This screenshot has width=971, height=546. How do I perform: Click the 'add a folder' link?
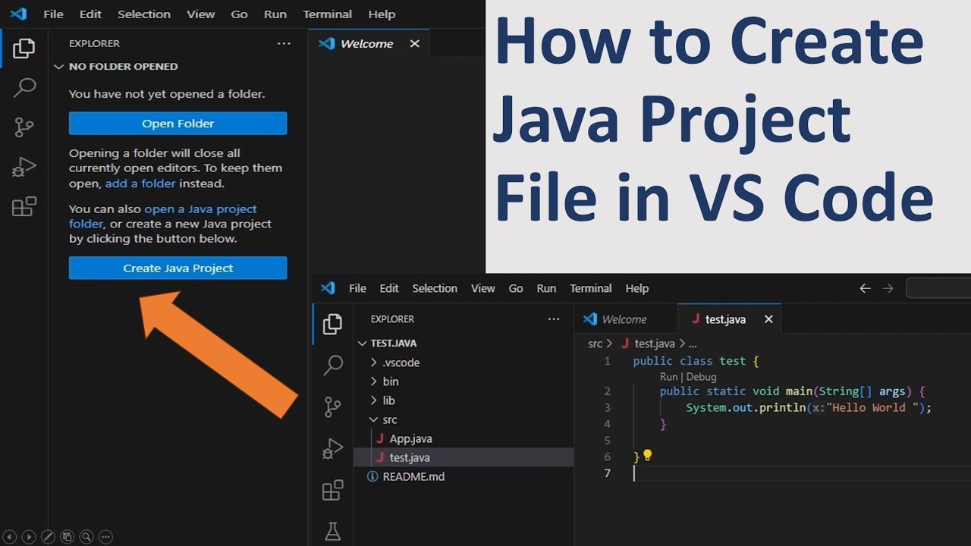(140, 184)
